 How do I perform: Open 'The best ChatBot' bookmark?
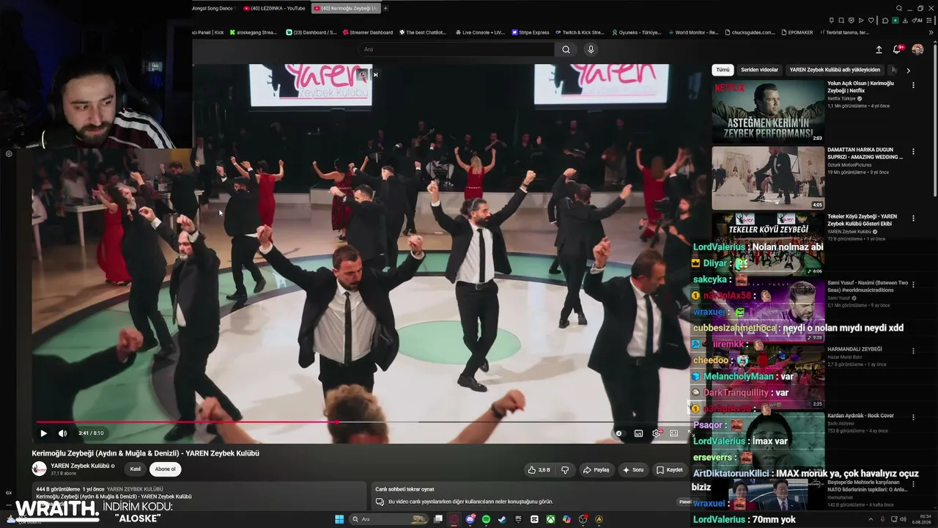tap(423, 32)
